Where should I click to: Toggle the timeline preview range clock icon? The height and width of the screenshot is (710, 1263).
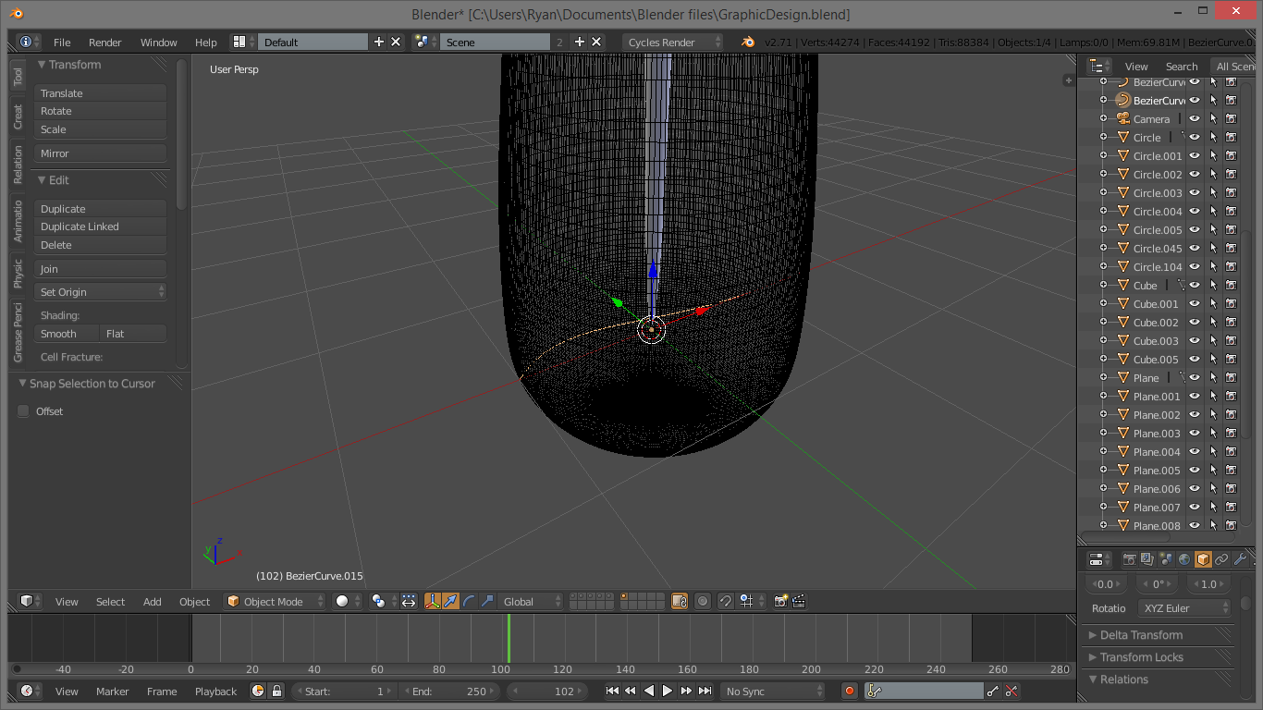tap(258, 691)
